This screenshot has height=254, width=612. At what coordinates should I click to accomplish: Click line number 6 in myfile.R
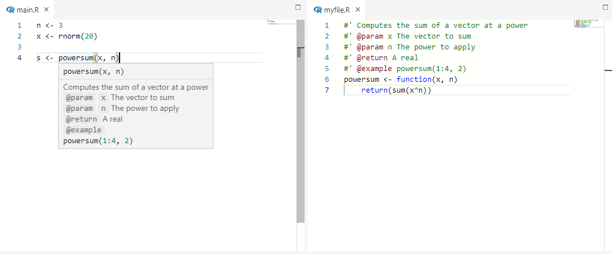click(327, 80)
